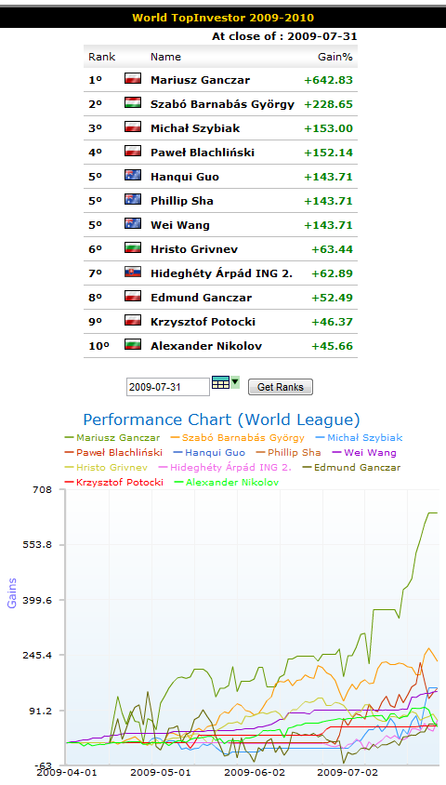Click the Get Ranks button
This screenshot has height=785, width=446.
(281, 387)
